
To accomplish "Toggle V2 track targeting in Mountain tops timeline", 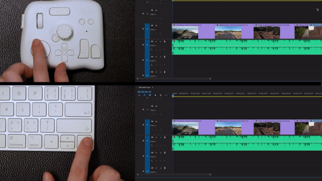I will (x=147, y=110).
